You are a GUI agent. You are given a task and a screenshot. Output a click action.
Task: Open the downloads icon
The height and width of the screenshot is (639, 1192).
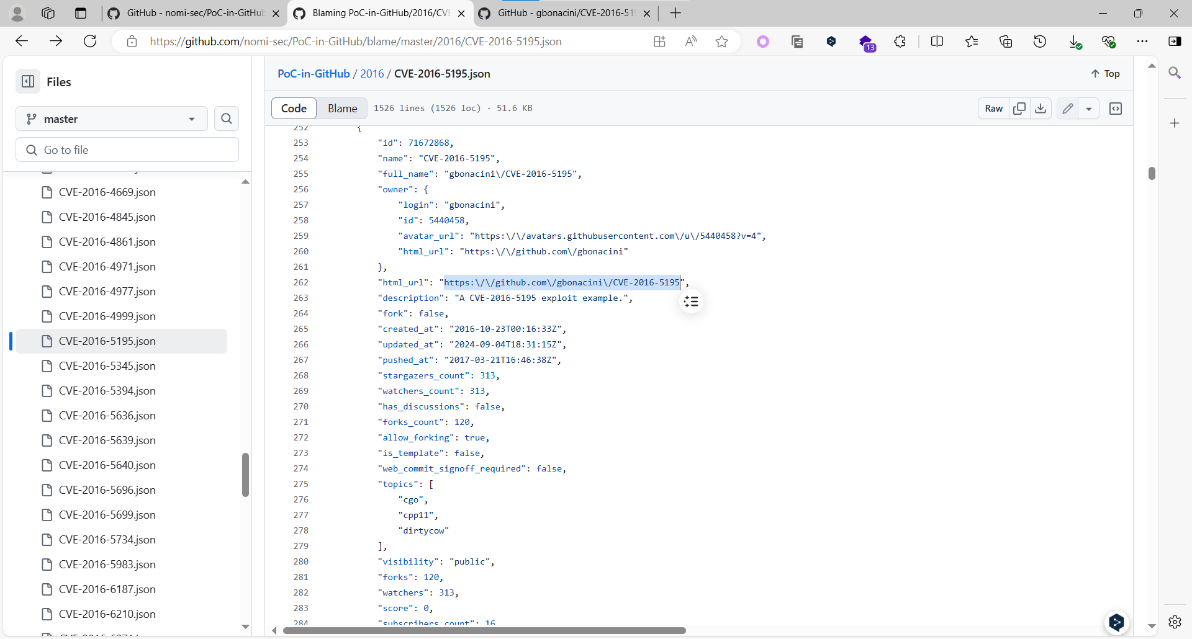point(1075,42)
